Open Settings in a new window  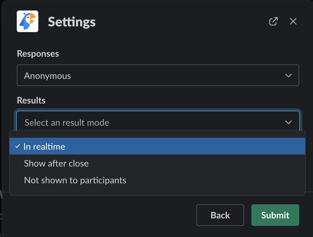(273, 21)
